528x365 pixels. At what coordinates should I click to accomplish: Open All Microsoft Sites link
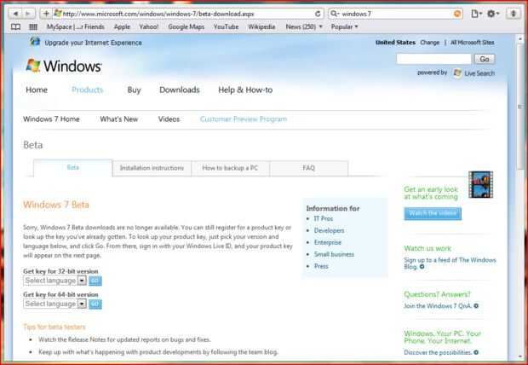pyautogui.click(x=473, y=43)
